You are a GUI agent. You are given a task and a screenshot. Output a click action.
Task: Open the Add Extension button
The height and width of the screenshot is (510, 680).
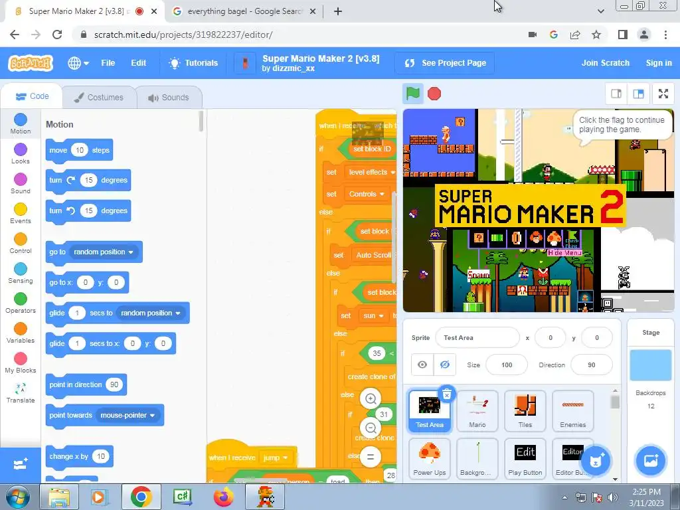21,465
